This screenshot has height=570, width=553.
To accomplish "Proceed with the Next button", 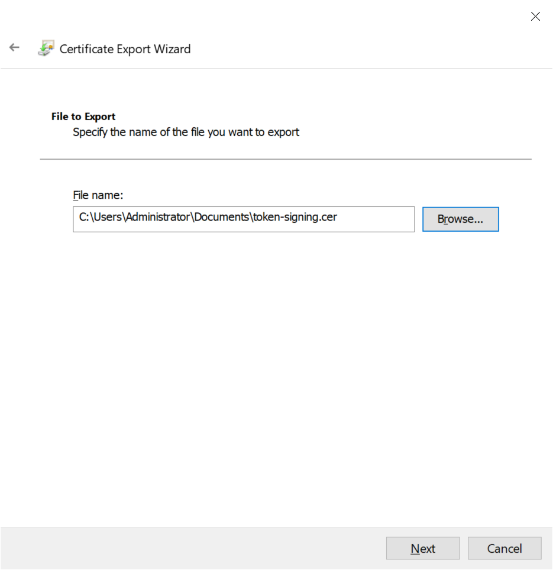I will (x=423, y=548).
